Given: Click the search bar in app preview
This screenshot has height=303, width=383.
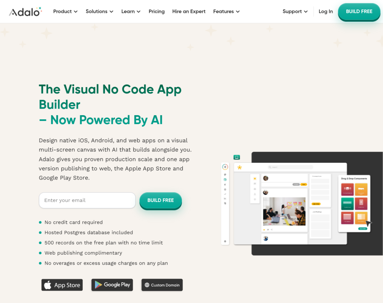Looking at the screenshot, I should [290, 167].
